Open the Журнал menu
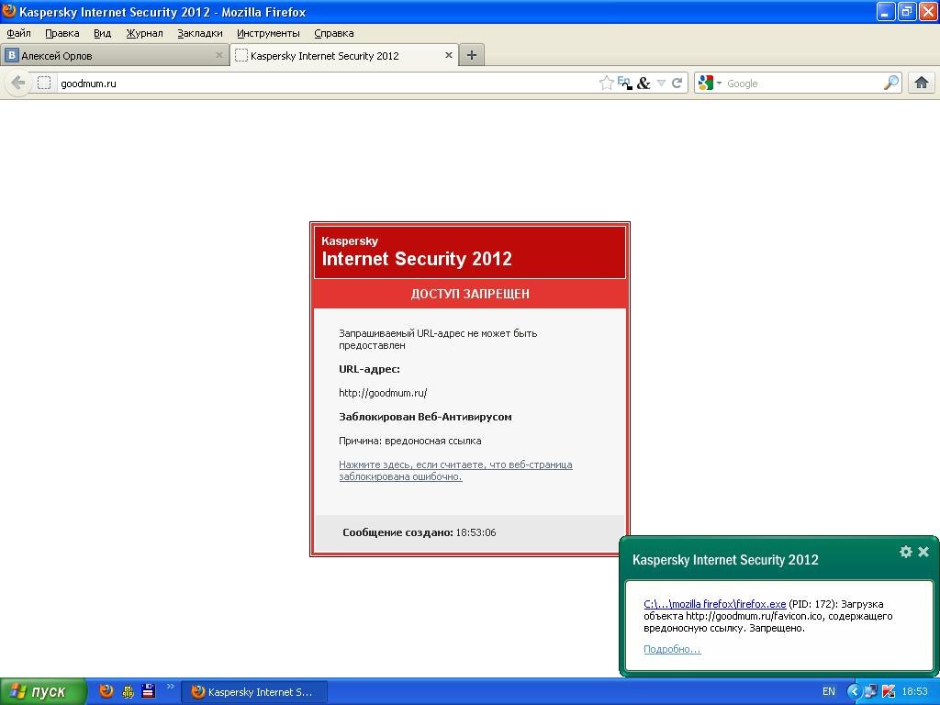940x705 pixels. point(144,33)
